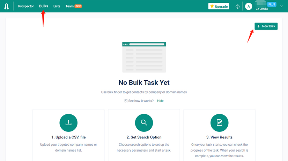Go to the Lists tab
Viewport: 288px width, 161px height.
click(x=57, y=6)
